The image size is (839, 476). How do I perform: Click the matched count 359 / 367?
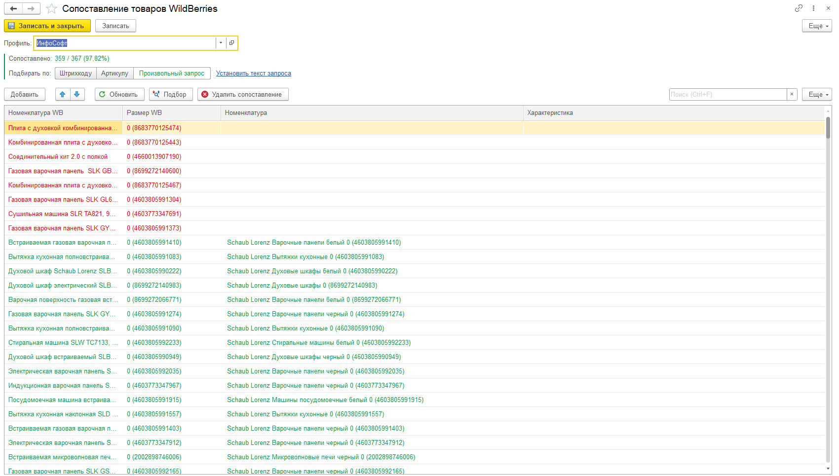click(x=82, y=58)
